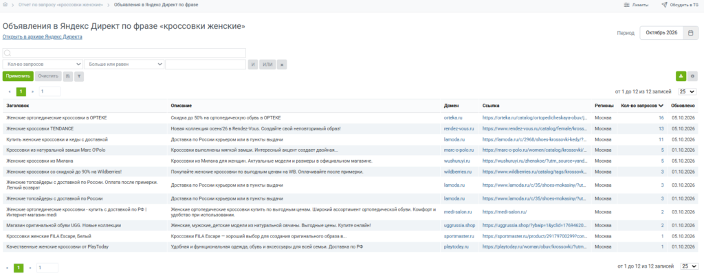Open sportmaster.ru domain link
The width and height of the screenshot is (704, 278).
[x=459, y=236]
